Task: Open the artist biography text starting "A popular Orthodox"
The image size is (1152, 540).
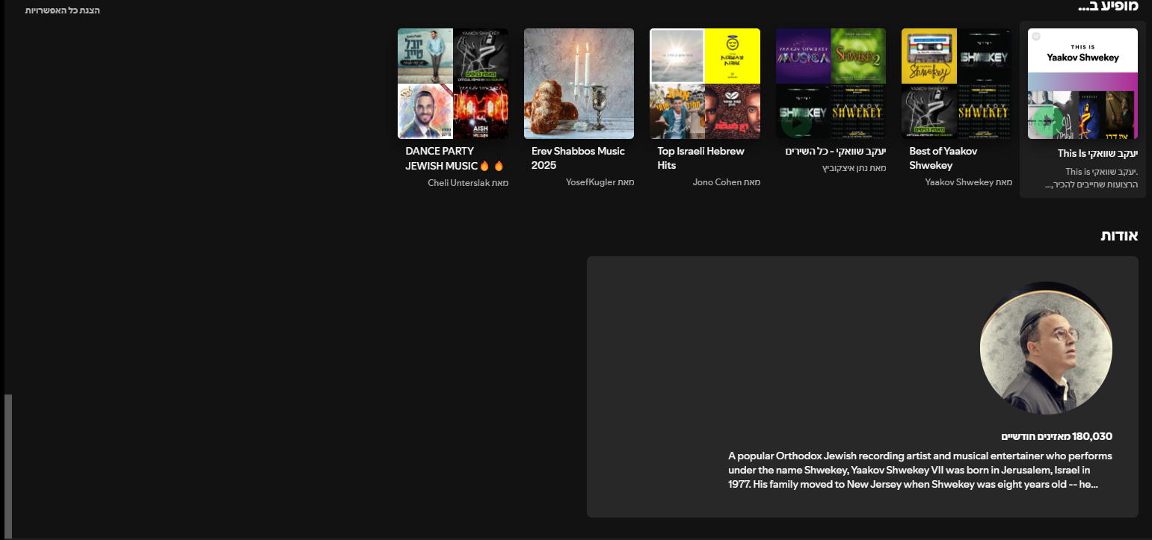Action: pos(920,470)
